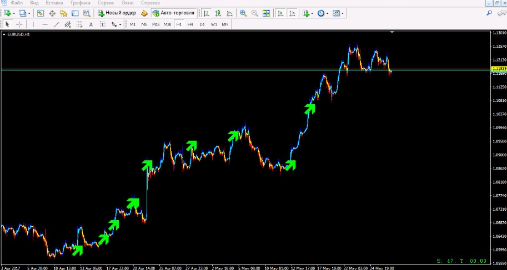This screenshot has width=507, height=270.
Task: Open the Market Watch panel icon
Action: [x=41, y=13]
